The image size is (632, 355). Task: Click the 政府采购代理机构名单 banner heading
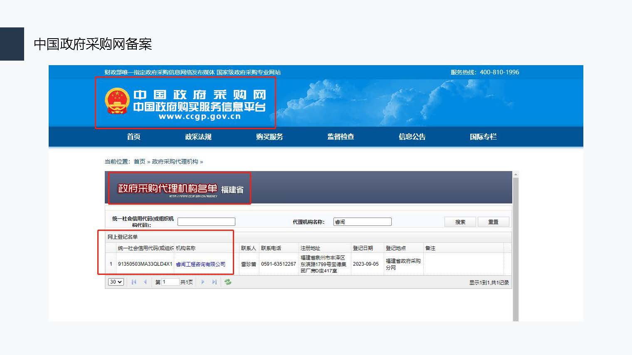pos(167,188)
